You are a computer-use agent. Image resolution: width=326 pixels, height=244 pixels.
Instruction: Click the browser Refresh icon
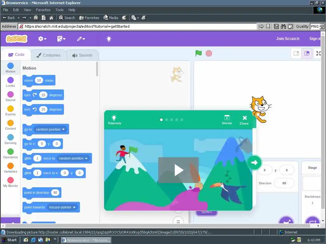point(44,18)
